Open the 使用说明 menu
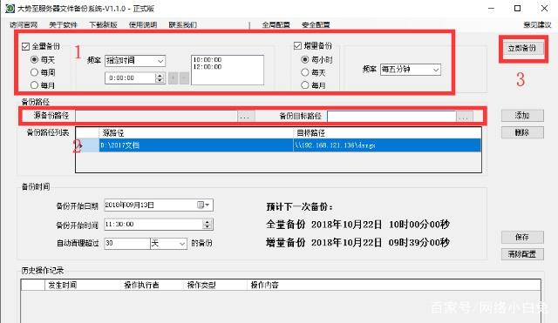The image size is (558, 323). 143,25
